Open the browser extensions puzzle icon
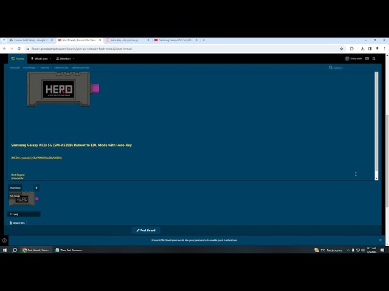 [x=352, y=48]
